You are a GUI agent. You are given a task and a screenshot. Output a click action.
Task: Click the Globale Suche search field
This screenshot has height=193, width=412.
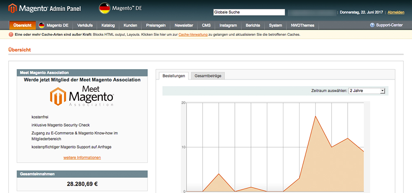(249, 12)
